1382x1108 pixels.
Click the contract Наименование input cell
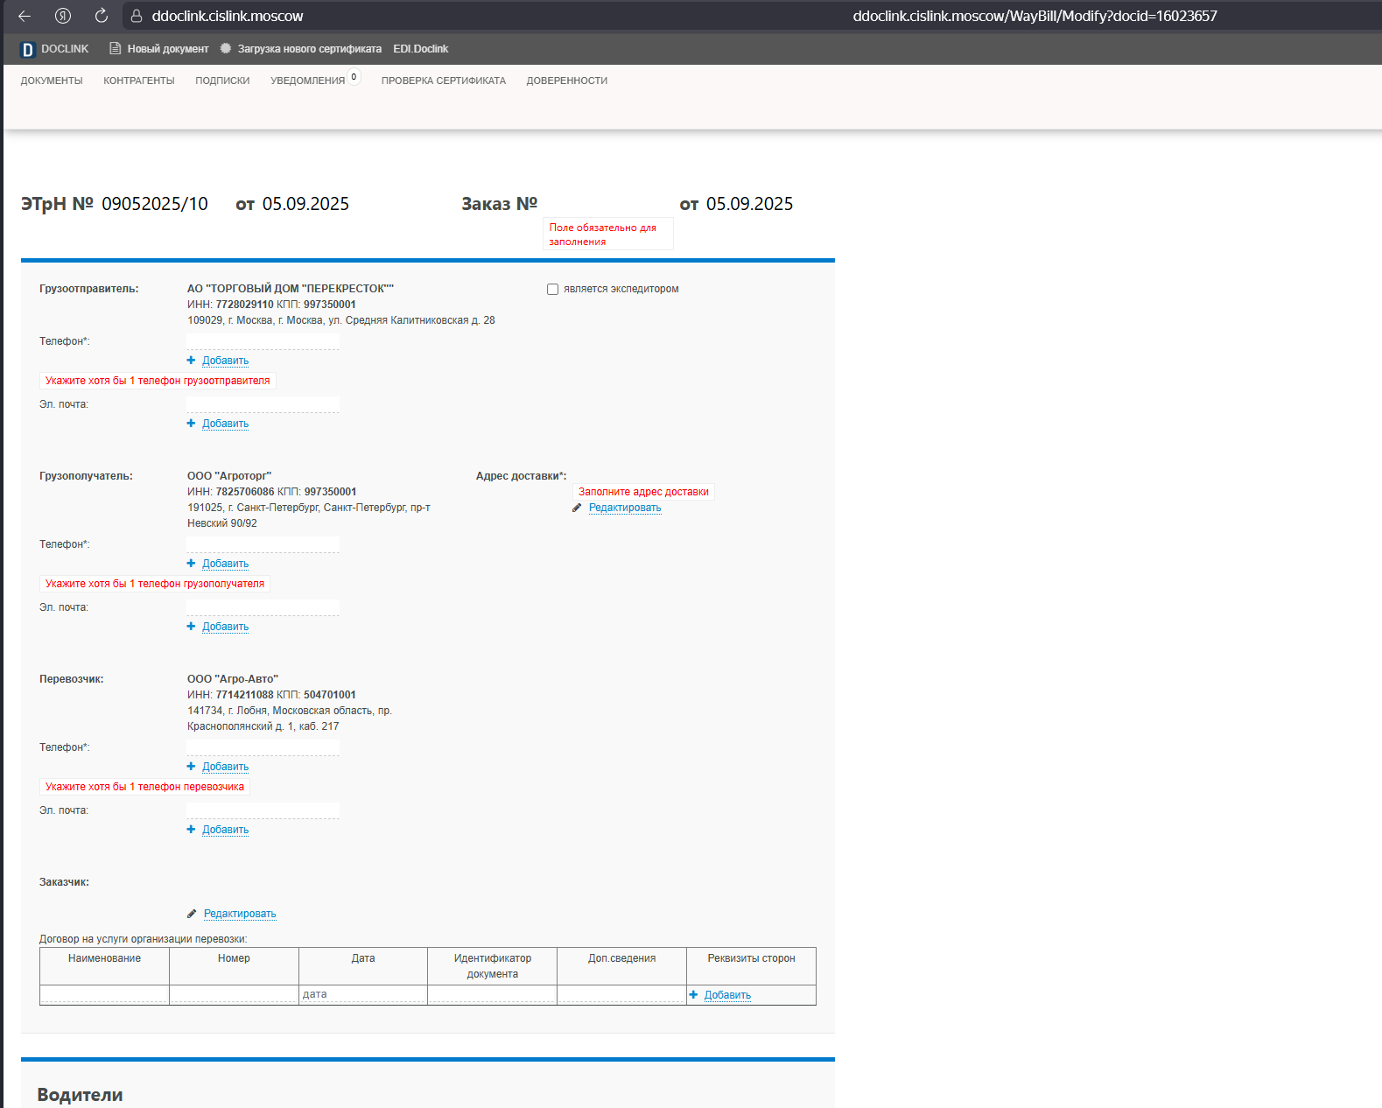(x=104, y=994)
